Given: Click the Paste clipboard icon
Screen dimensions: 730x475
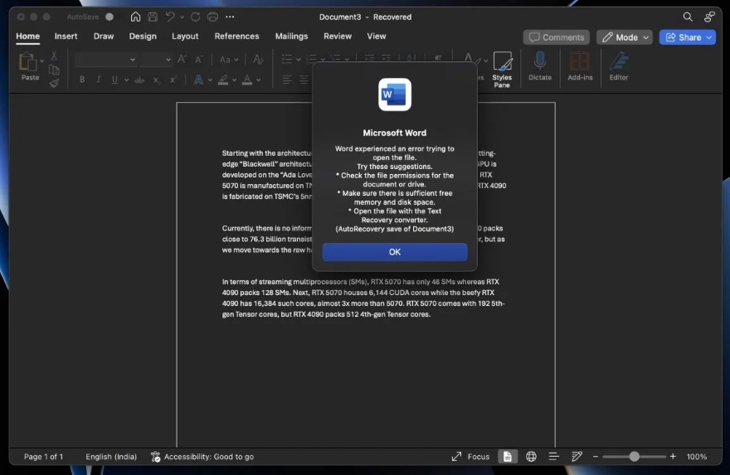Looking at the screenshot, I should coord(28,62).
